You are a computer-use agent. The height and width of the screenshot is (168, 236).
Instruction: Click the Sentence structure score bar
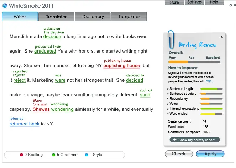pos(211,94)
